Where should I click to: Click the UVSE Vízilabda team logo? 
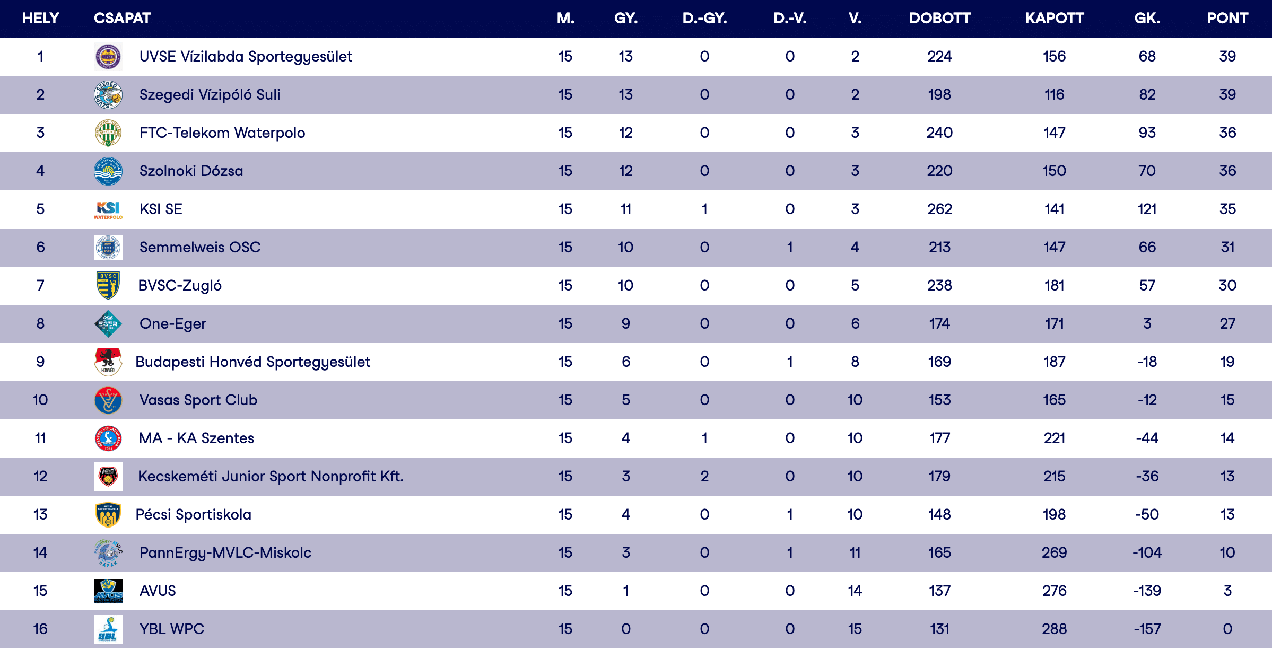pyautogui.click(x=108, y=57)
